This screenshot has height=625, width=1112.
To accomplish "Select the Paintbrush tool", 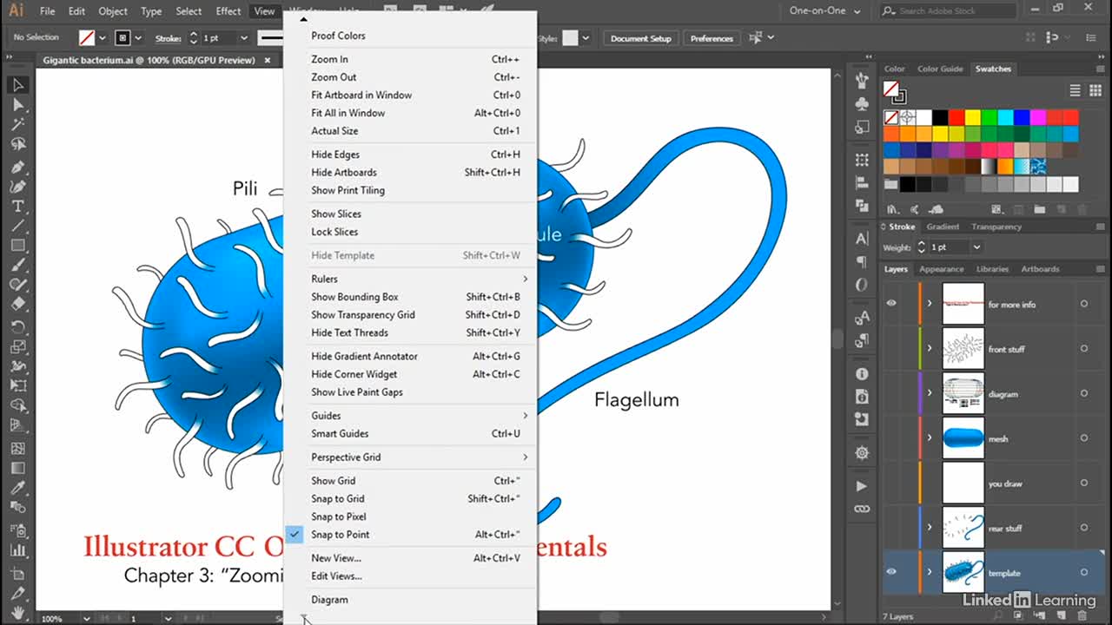I will pos(17,266).
